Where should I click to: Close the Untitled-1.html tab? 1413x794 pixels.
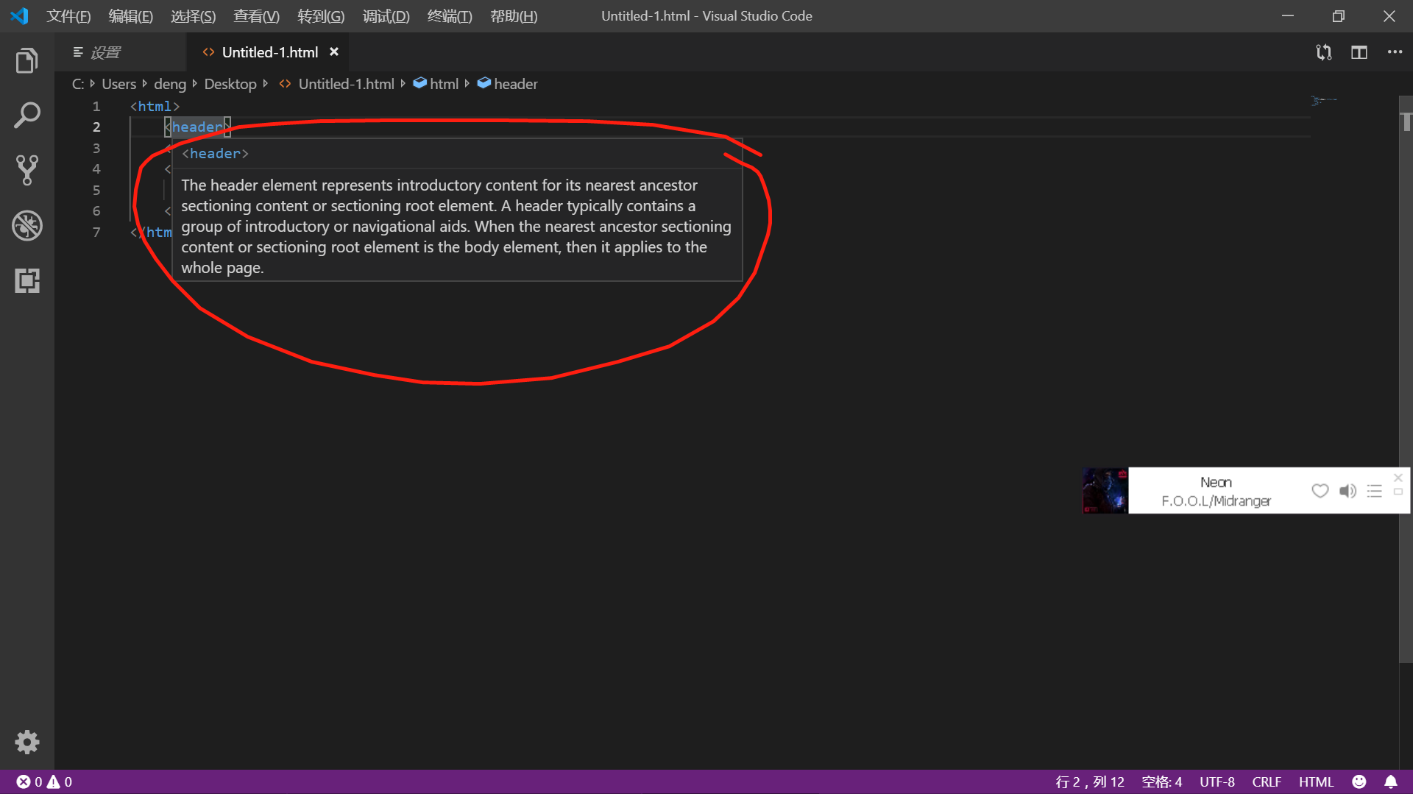pyautogui.click(x=334, y=52)
